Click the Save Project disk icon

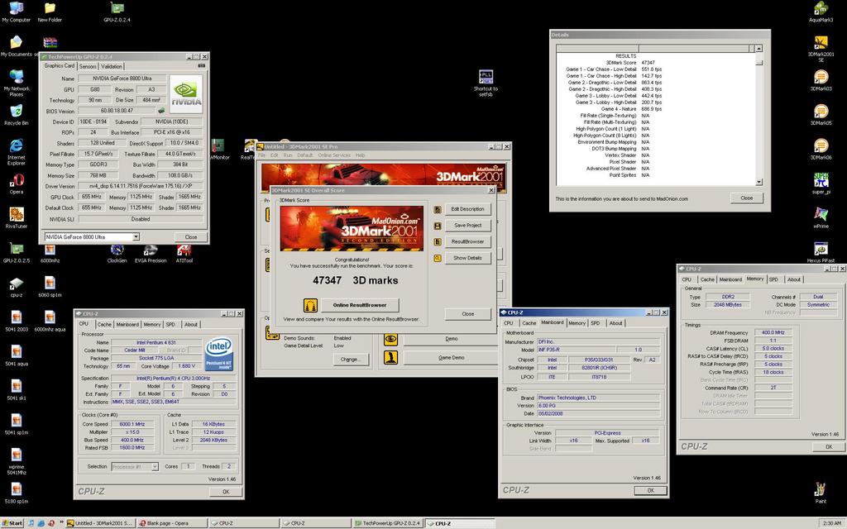coord(438,226)
